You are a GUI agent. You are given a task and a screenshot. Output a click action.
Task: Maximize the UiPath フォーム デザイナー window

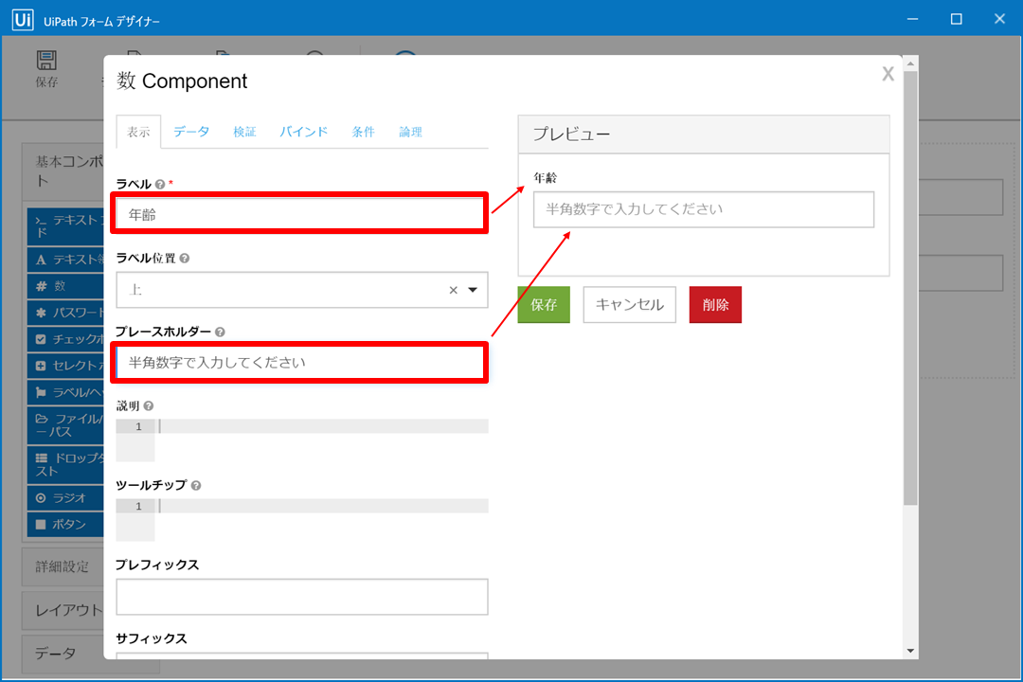956,19
